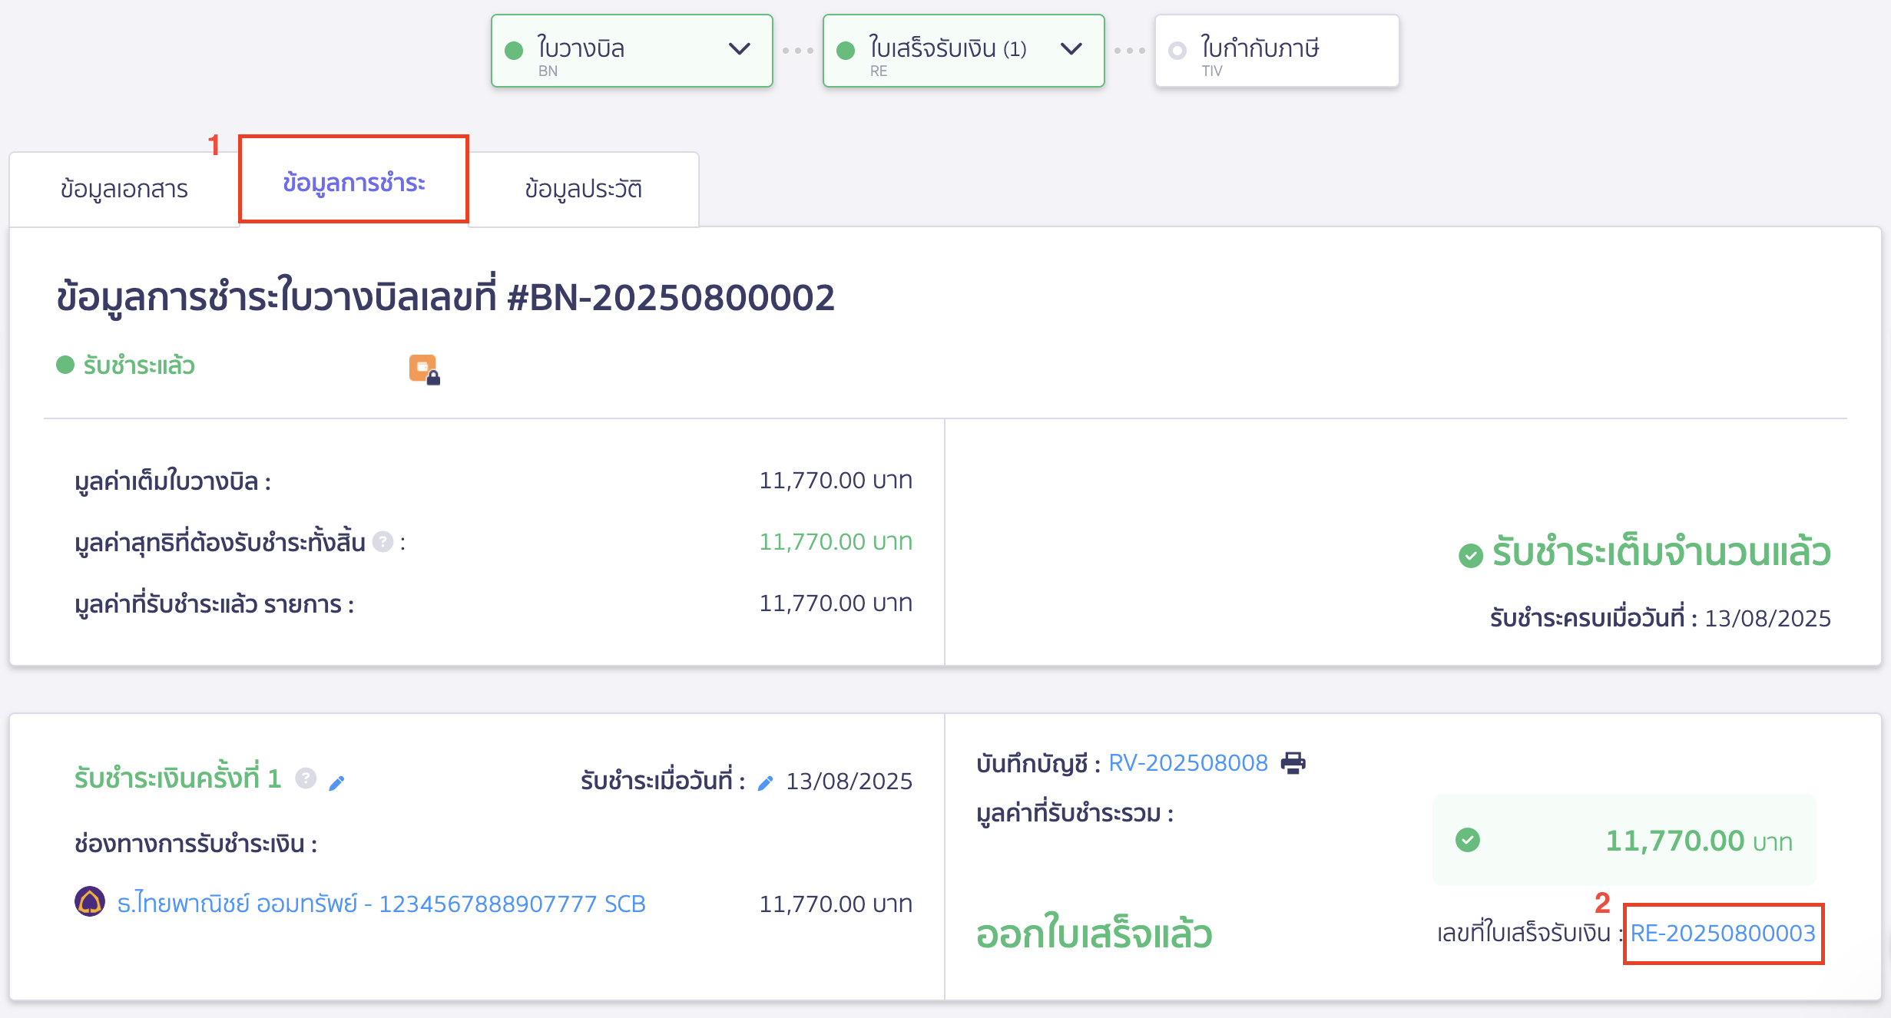This screenshot has height=1018, width=1891.
Task: Open the ใบวางบิล BN step box
Action: [x=631, y=51]
